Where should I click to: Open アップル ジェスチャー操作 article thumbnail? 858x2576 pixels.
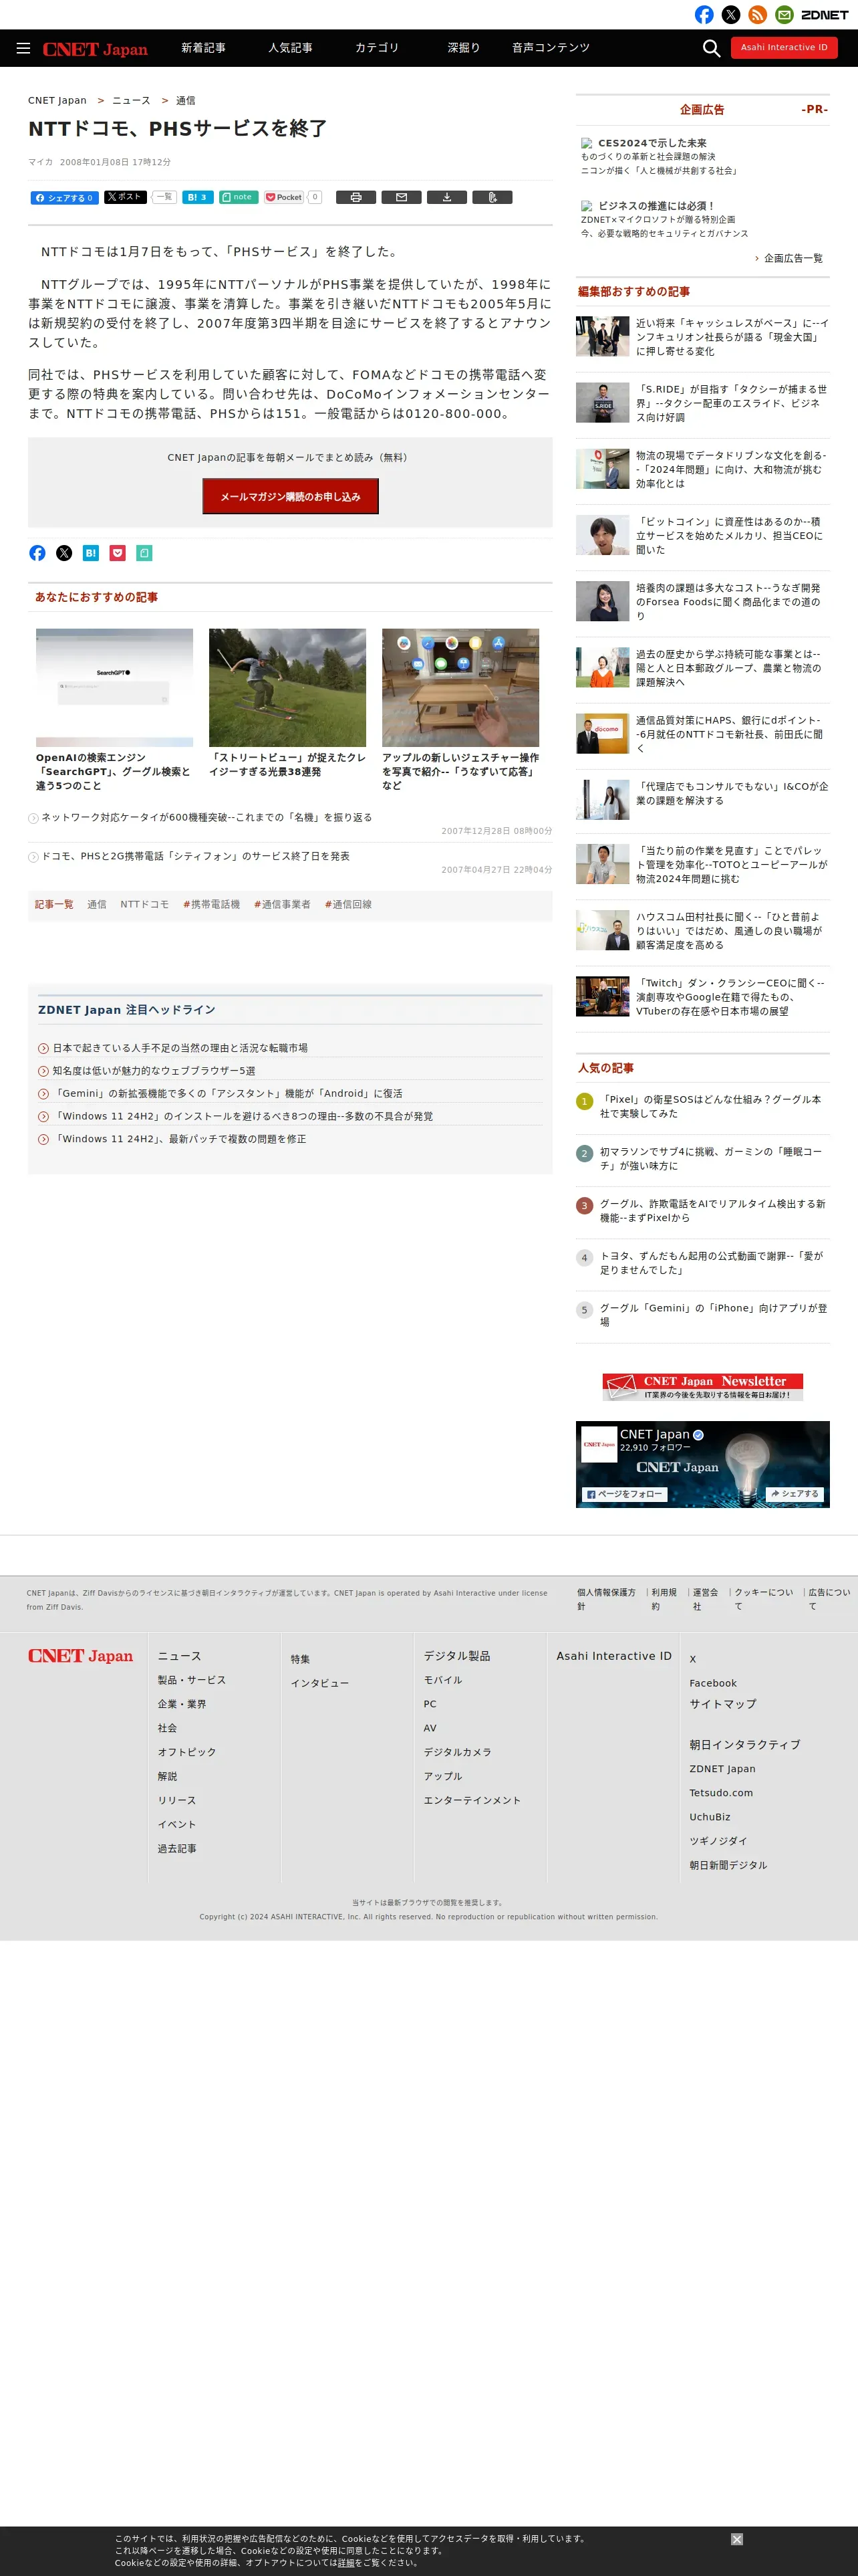click(460, 688)
